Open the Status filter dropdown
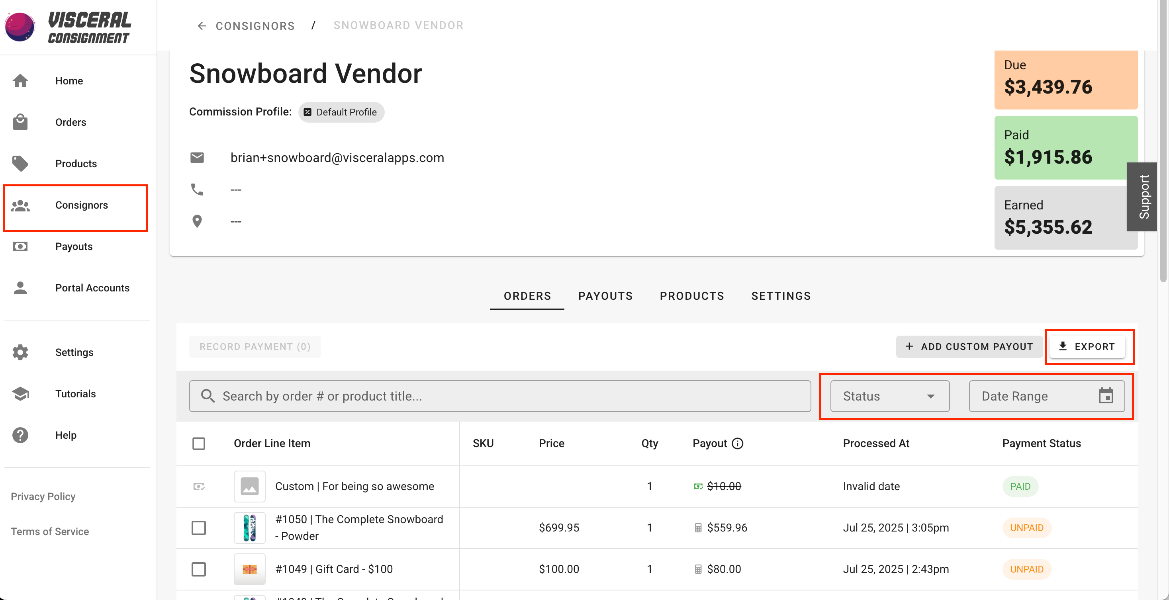The image size is (1169, 600). click(x=889, y=396)
